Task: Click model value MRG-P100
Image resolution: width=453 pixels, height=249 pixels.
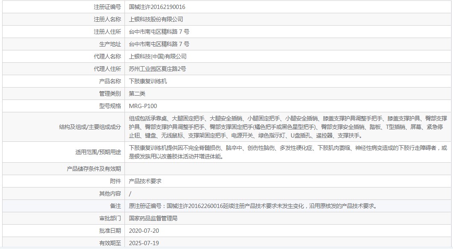Action: tap(143, 106)
